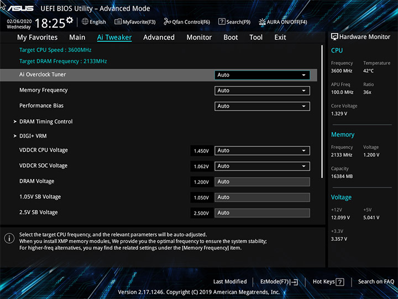Screen dimensions: 398x299
Task: Select the Ai Tweaker tab
Action: [x=114, y=38]
